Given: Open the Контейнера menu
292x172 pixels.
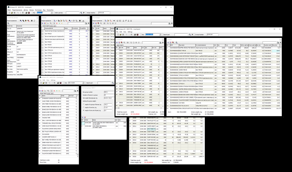Looking at the screenshot, I should (38, 10).
